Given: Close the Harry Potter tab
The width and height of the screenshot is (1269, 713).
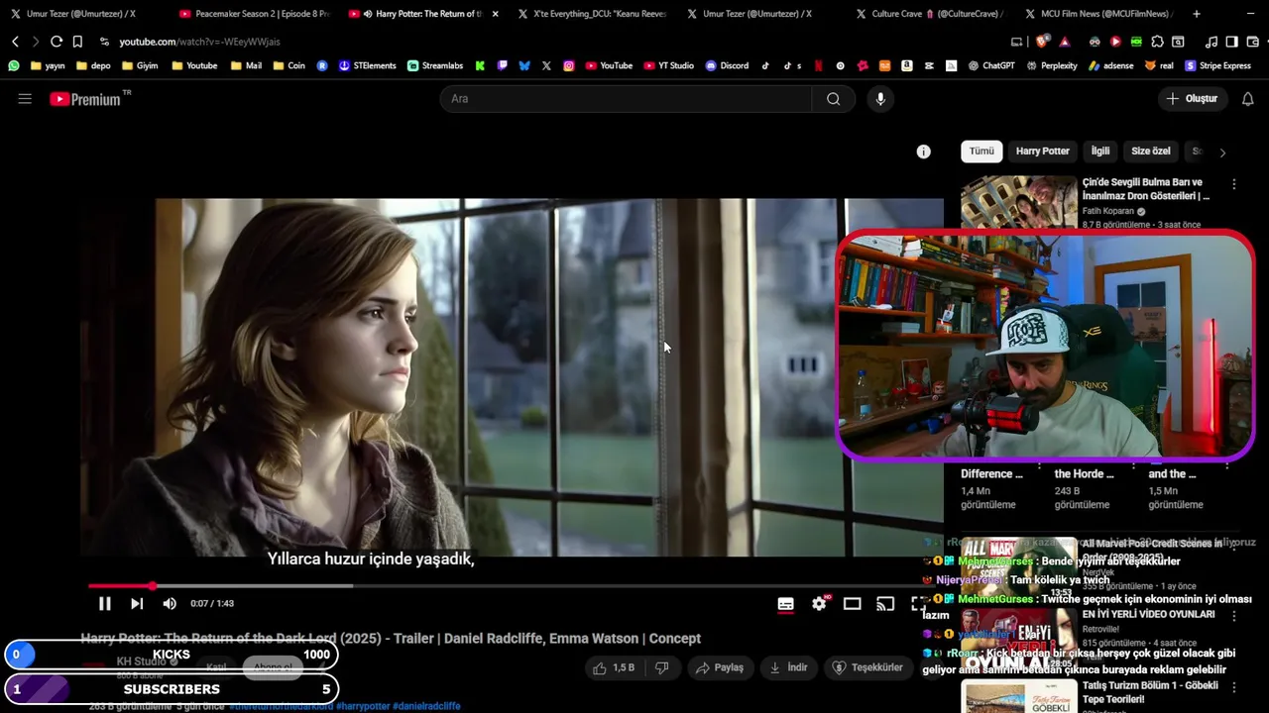Looking at the screenshot, I should click(x=496, y=14).
